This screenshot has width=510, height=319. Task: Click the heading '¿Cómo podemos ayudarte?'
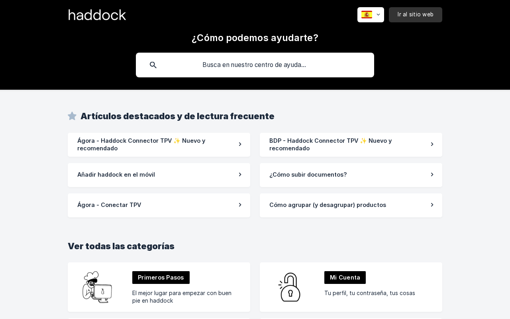point(255,38)
